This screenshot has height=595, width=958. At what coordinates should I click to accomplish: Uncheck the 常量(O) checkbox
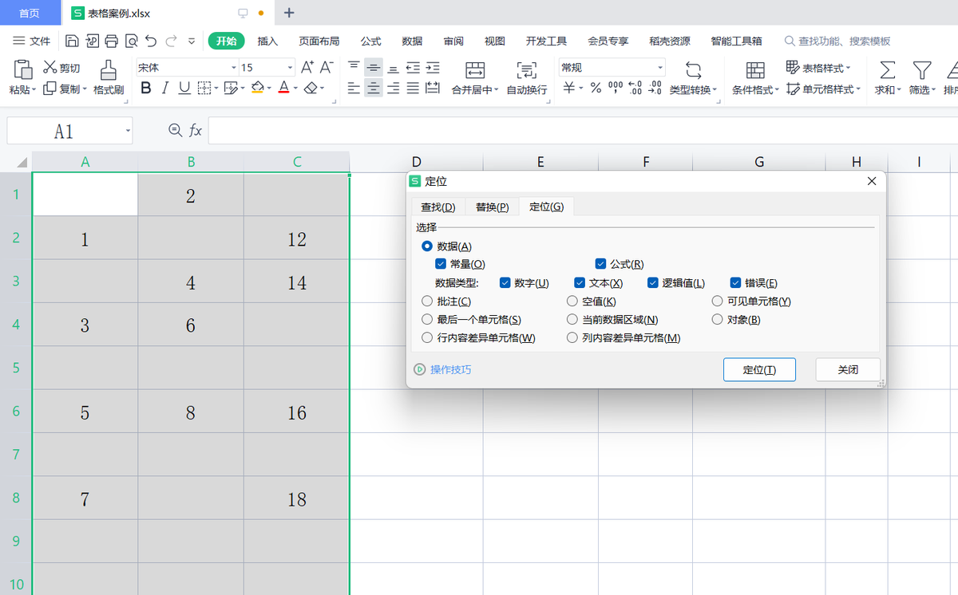441,264
